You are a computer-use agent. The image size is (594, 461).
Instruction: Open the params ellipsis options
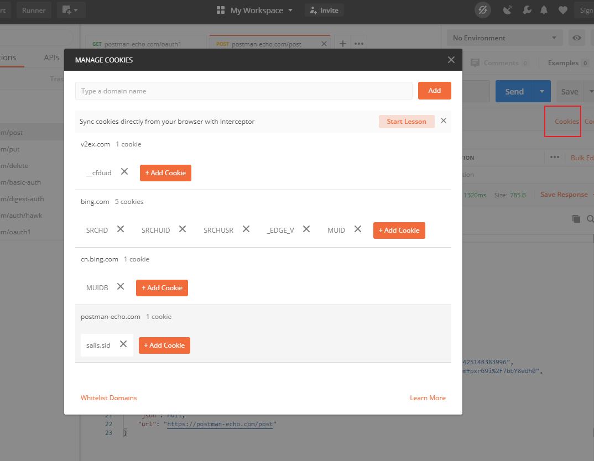[x=555, y=157]
